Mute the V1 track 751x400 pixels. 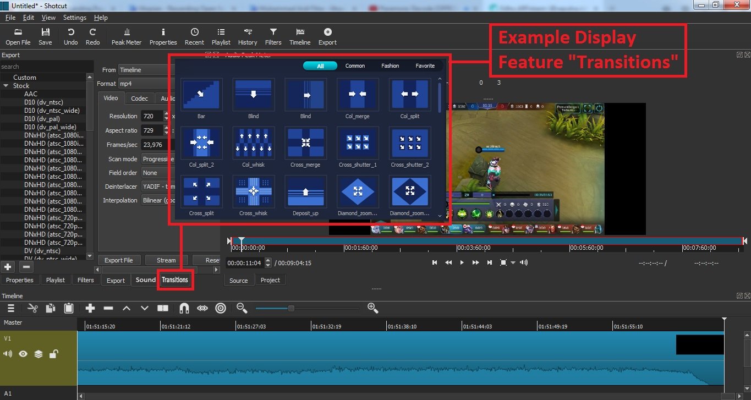[x=8, y=354]
